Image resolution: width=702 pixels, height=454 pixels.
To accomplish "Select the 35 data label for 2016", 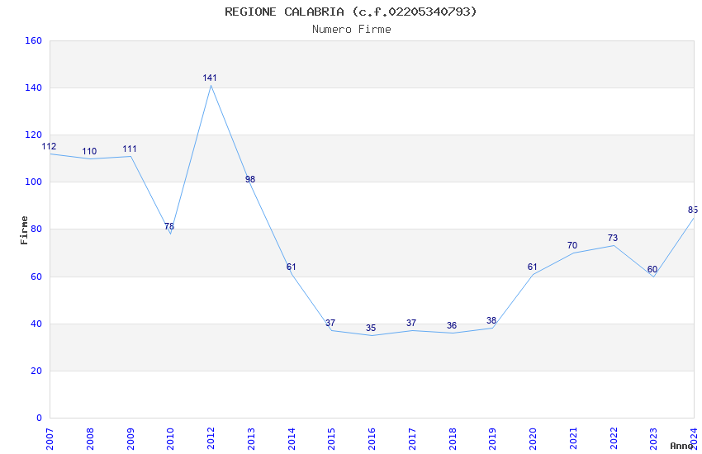I will pyautogui.click(x=371, y=328).
